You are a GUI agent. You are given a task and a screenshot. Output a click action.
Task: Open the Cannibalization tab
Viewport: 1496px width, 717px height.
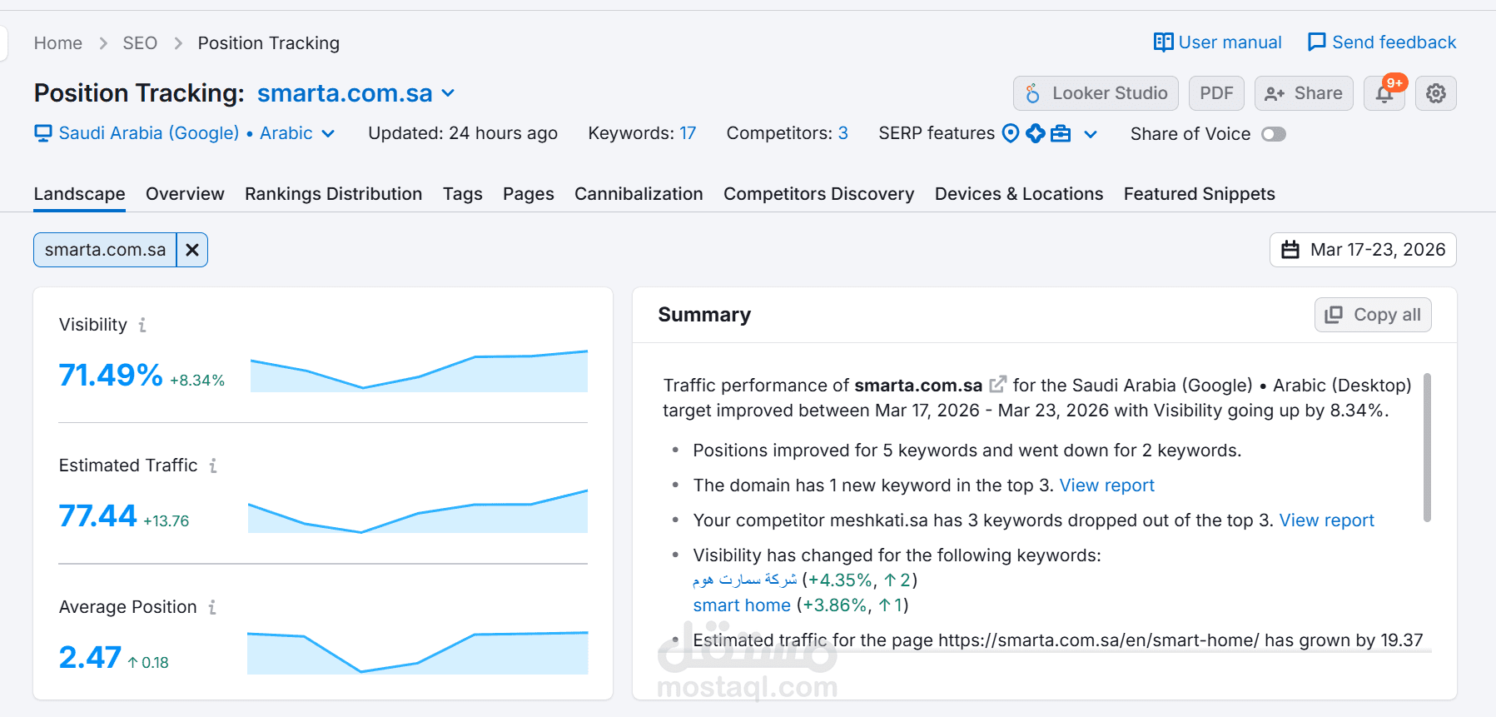(x=639, y=194)
